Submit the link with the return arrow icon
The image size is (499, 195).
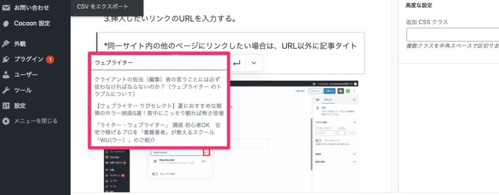point(236,63)
